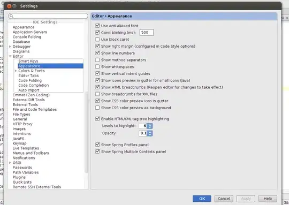Close the Settings dialog window
Image resolution: width=289 pixels, height=205 pixels.
pyautogui.click(x=9, y=6)
